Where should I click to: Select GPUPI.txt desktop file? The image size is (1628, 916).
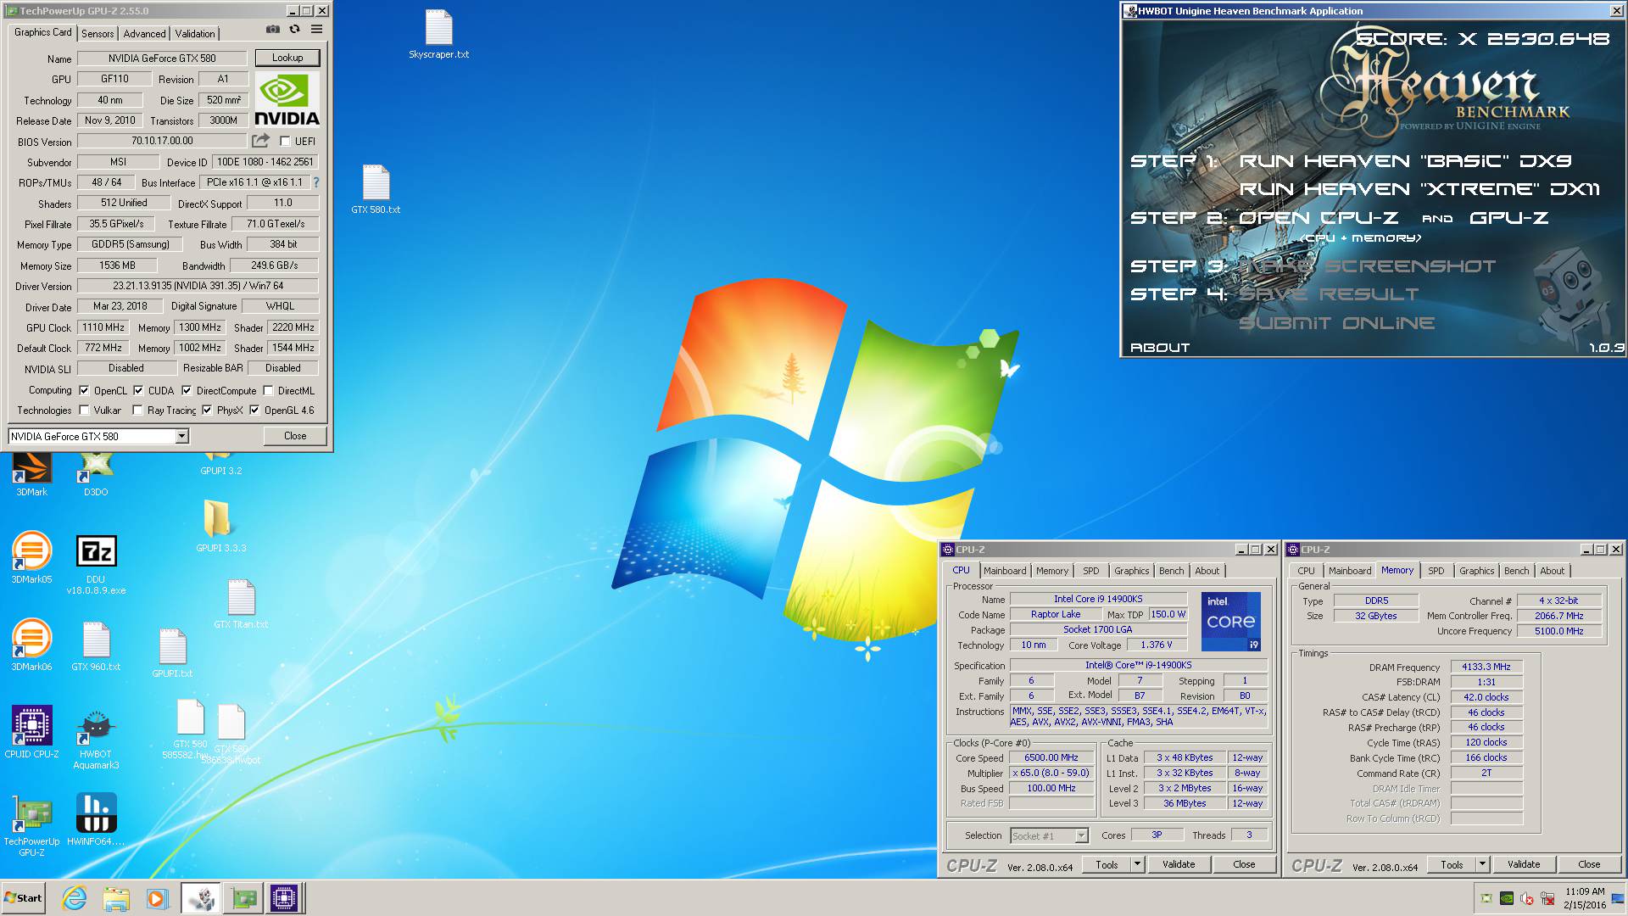coord(172,653)
